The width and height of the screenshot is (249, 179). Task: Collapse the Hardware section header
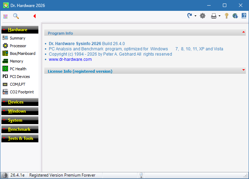pyautogui.click(x=20, y=30)
